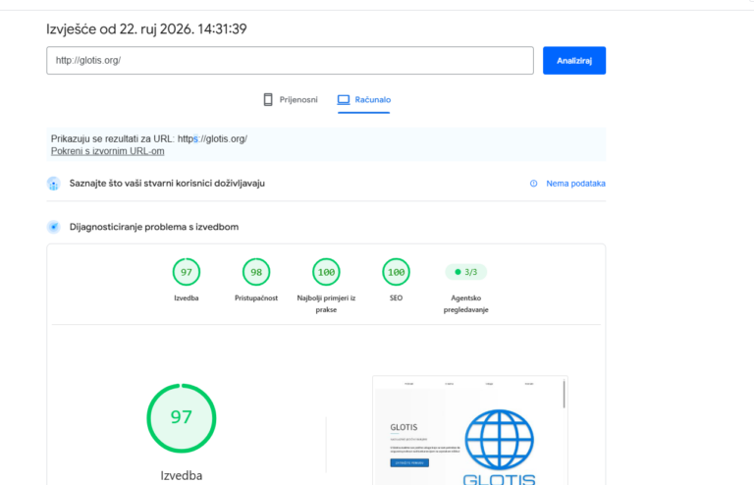
Task: Click the diagnostics icon beside Dijagnosticiranje problema
Action: click(x=53, y=227)
